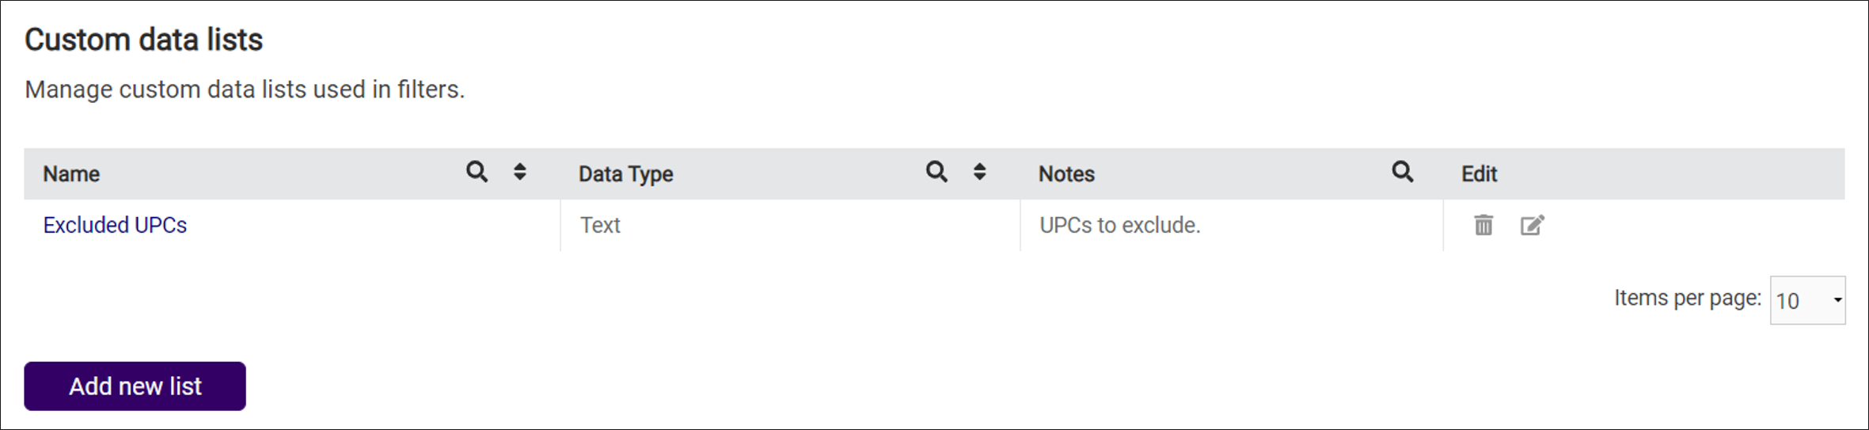Select the 'UPCs to exclude.' notes cell

pos(1232,225)
